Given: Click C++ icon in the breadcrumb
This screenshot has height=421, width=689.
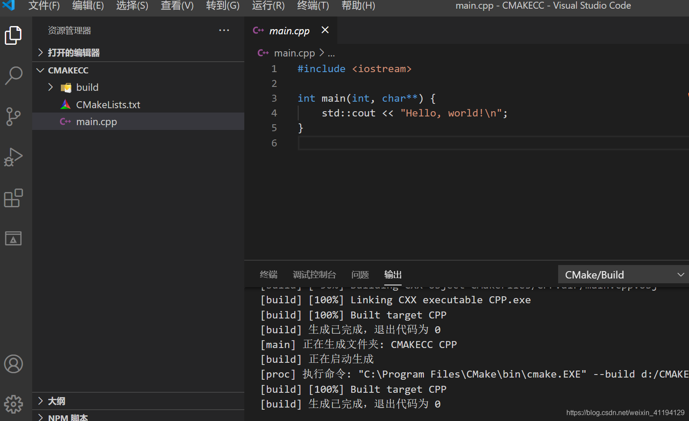Looking at the screenshot, I should point(263,53).
